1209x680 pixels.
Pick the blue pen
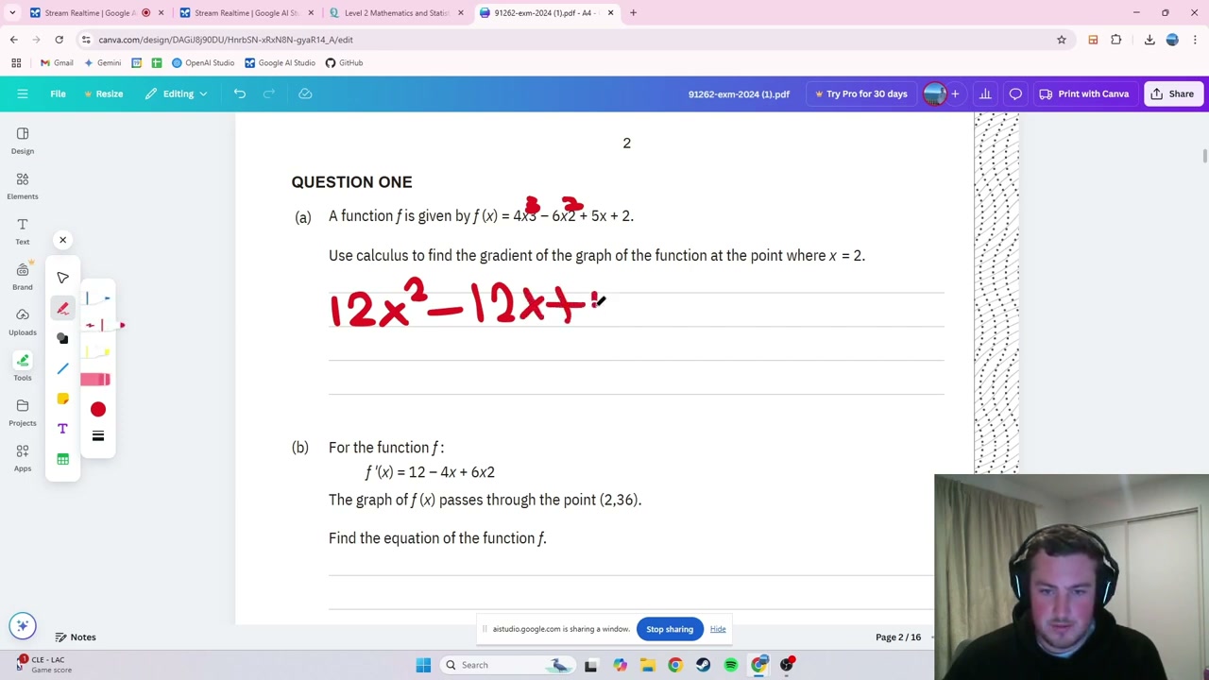[97, 298]
